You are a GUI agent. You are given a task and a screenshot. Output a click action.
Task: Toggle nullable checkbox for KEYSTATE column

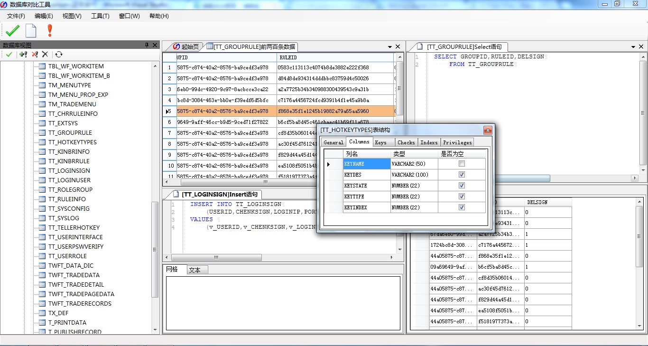[462, 186]
